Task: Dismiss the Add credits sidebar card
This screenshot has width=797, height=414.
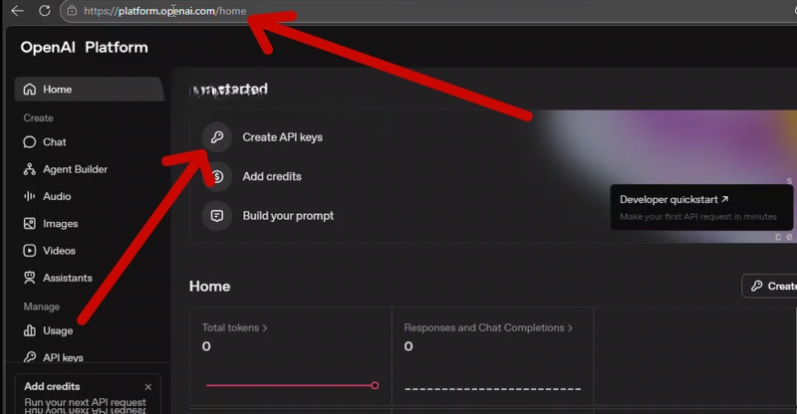Action: tap(147, 387)
